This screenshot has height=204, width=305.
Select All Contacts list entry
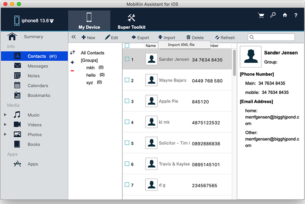click(x=92, y=53)
